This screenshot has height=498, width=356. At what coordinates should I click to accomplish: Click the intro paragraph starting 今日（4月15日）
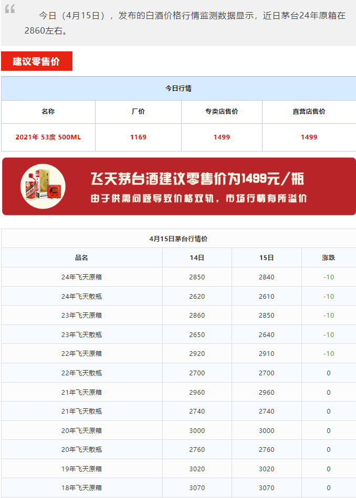point(185,23)
